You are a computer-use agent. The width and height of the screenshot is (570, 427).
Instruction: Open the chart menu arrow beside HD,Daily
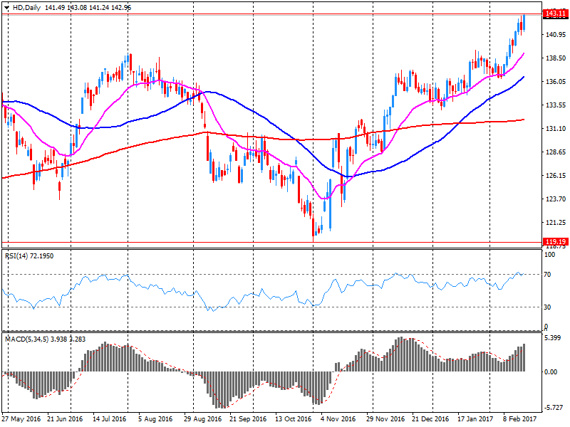pos(7,8)
